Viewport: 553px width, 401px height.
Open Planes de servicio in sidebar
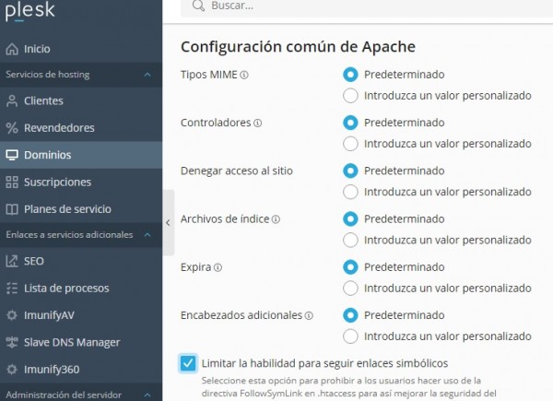tap(81, 209)
